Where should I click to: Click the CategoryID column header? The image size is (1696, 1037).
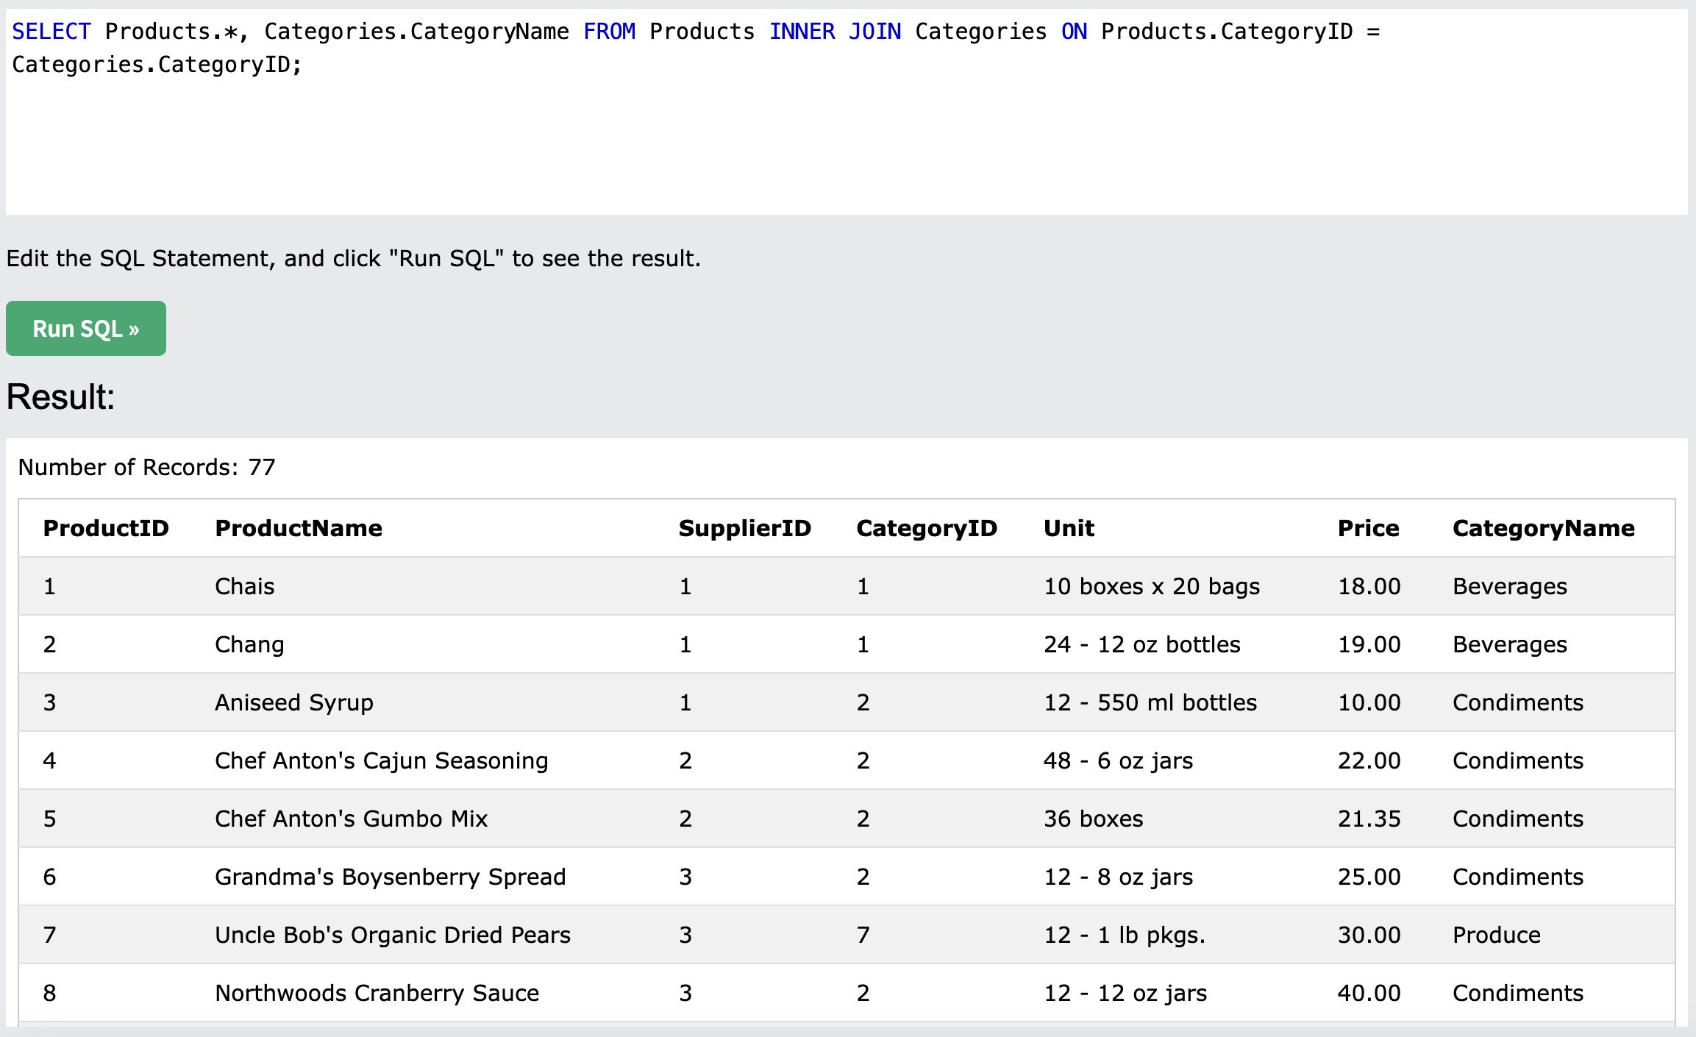click(x=926, y=528)
